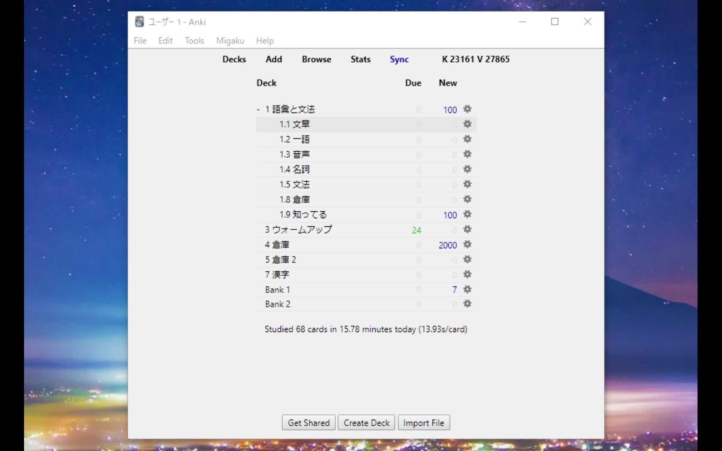Screen dimensions: 722x451
Task: Open options gear for 4 倉庫 deck
Action: 467,244
